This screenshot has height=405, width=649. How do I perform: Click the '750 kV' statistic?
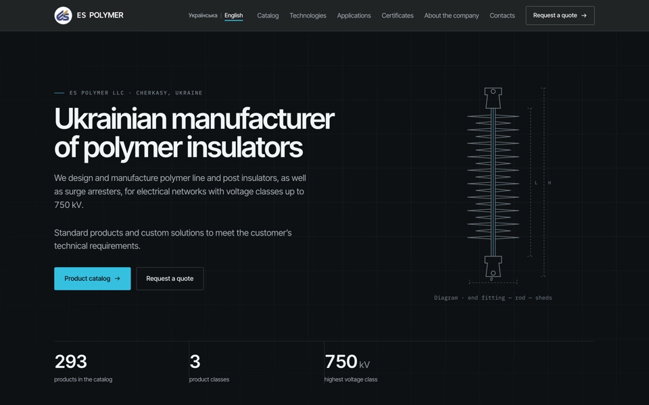[x=347, y=362]
